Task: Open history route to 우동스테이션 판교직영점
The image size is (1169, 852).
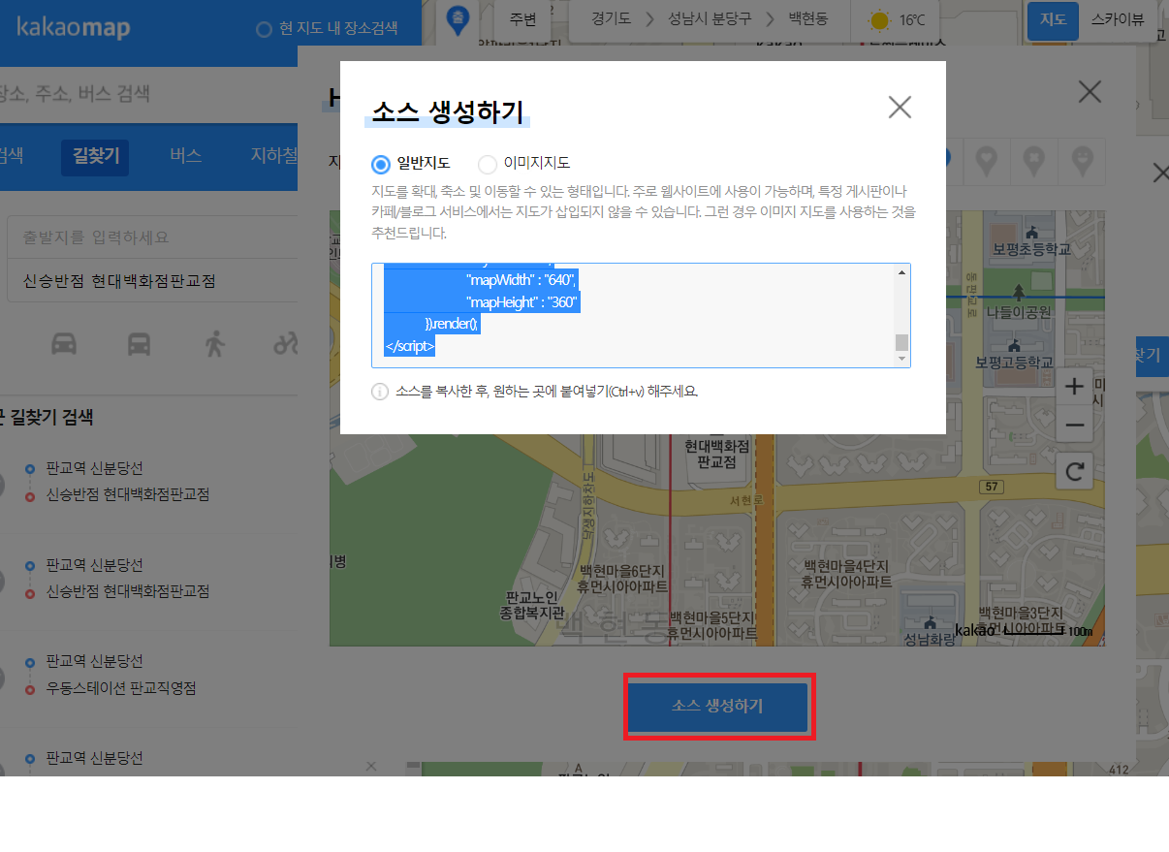Action: 122,688
